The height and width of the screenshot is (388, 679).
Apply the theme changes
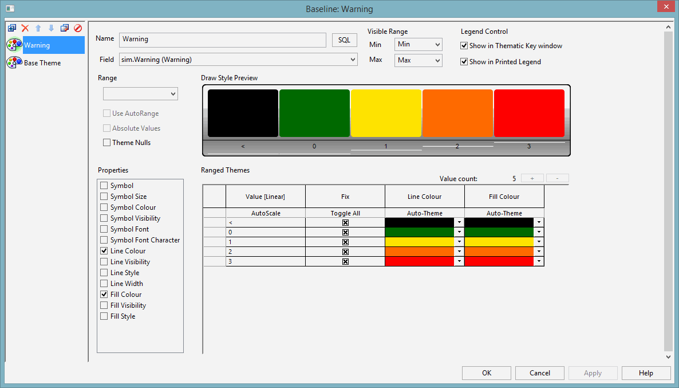593,373
